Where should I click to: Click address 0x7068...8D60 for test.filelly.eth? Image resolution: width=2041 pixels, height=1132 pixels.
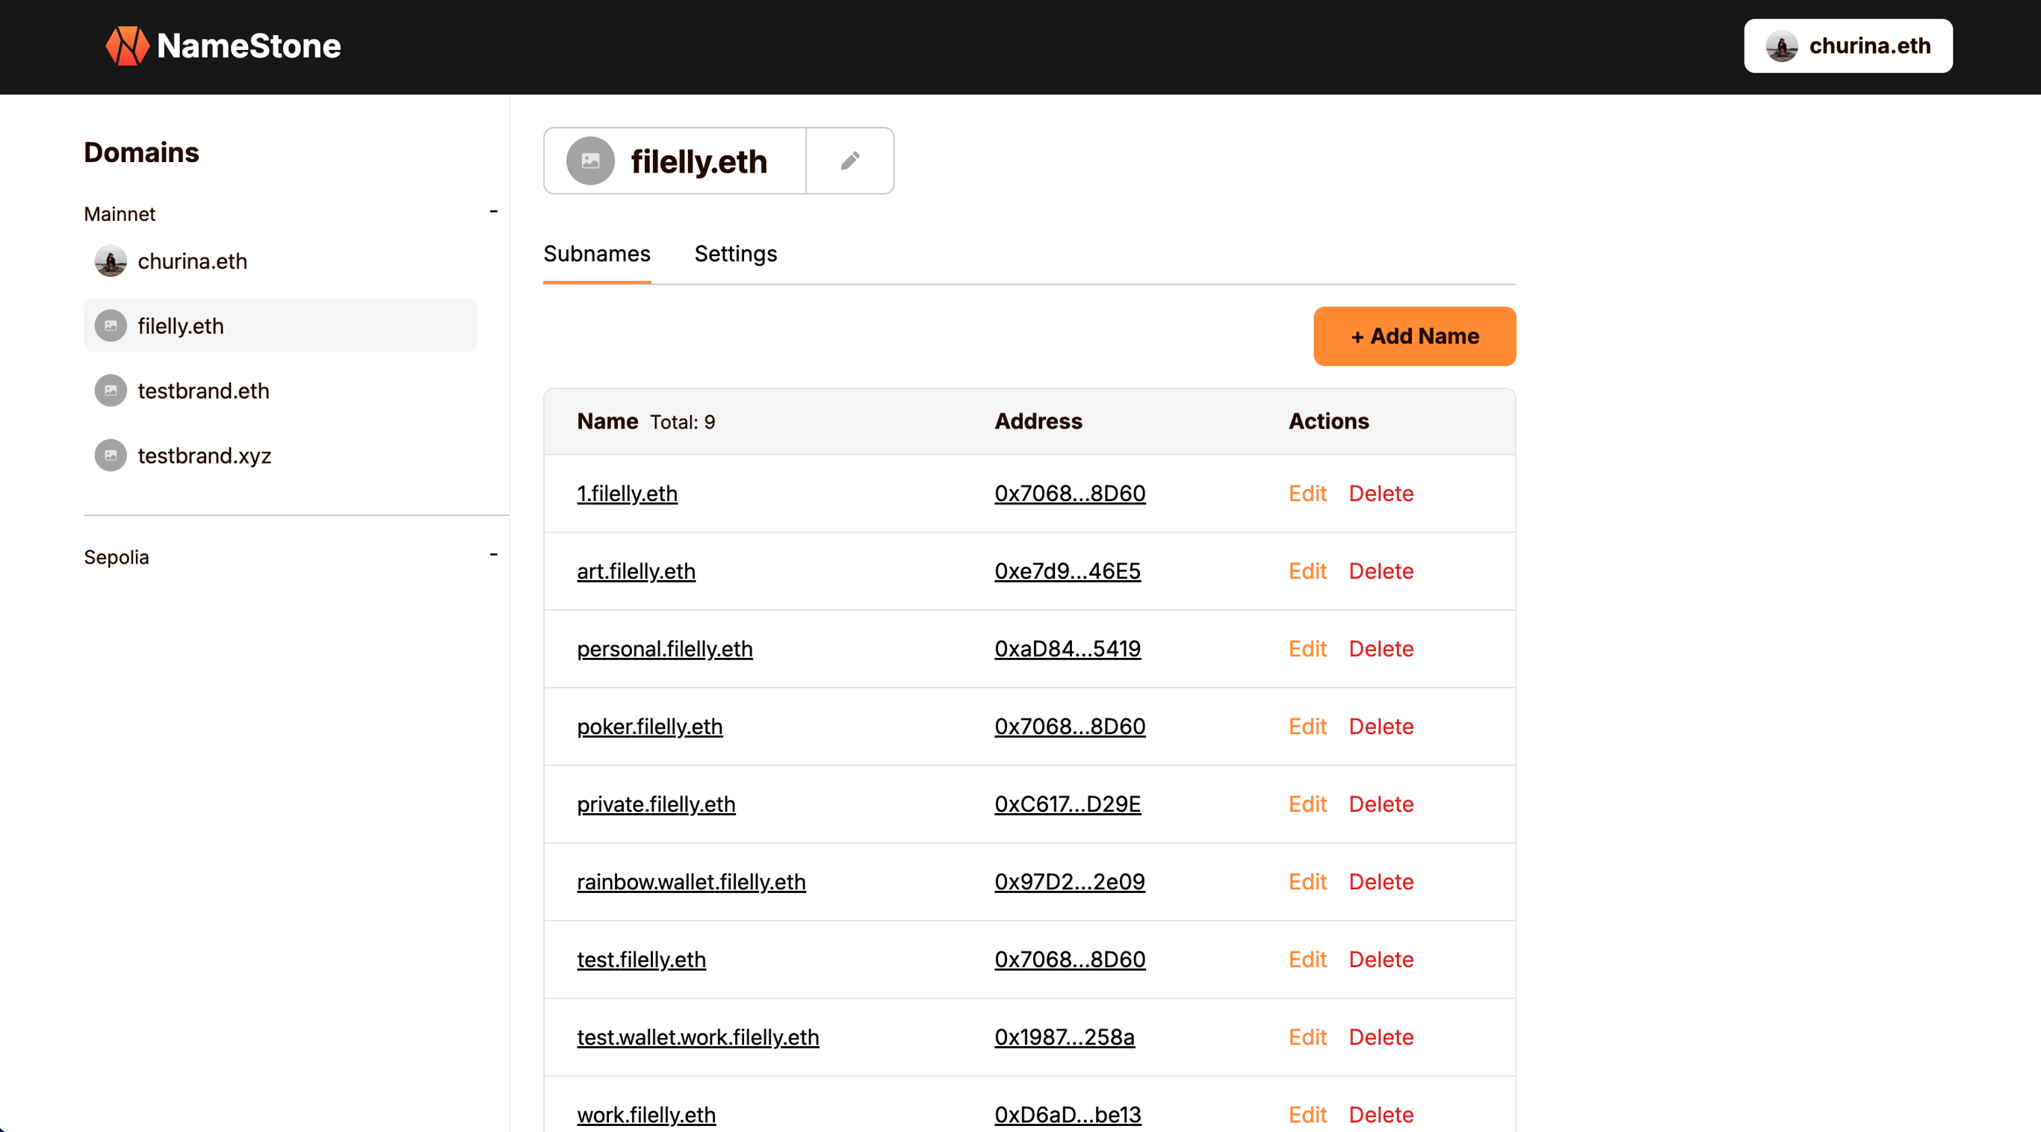(x=1070, y=960)
